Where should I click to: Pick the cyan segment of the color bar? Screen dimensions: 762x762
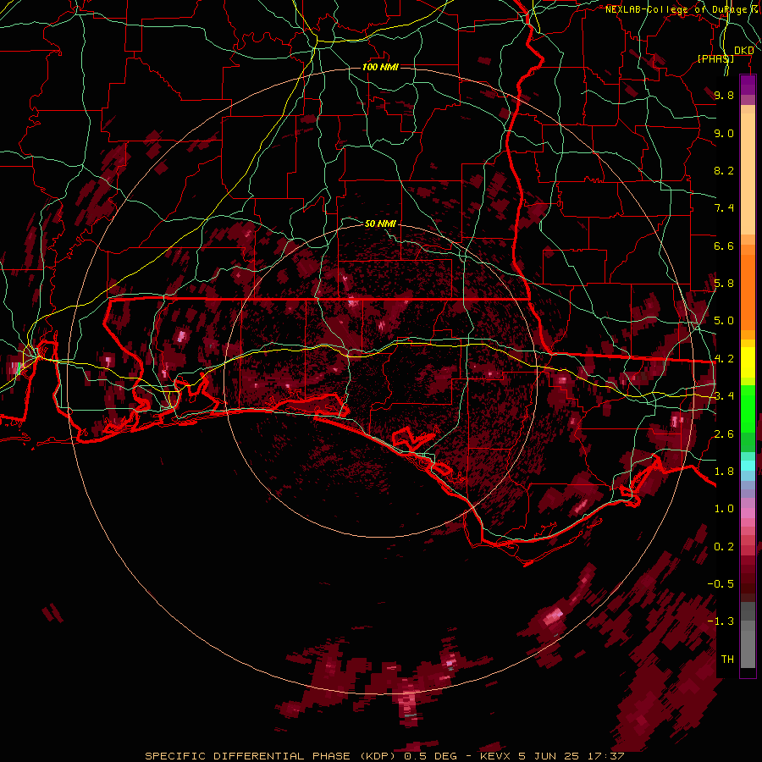coord(748,465)
